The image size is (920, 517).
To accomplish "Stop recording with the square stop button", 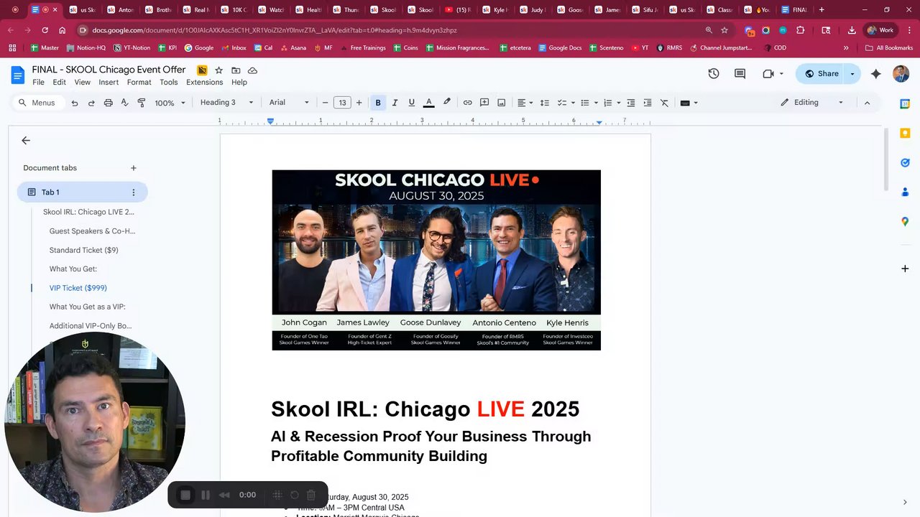I will tap(185, 495).
